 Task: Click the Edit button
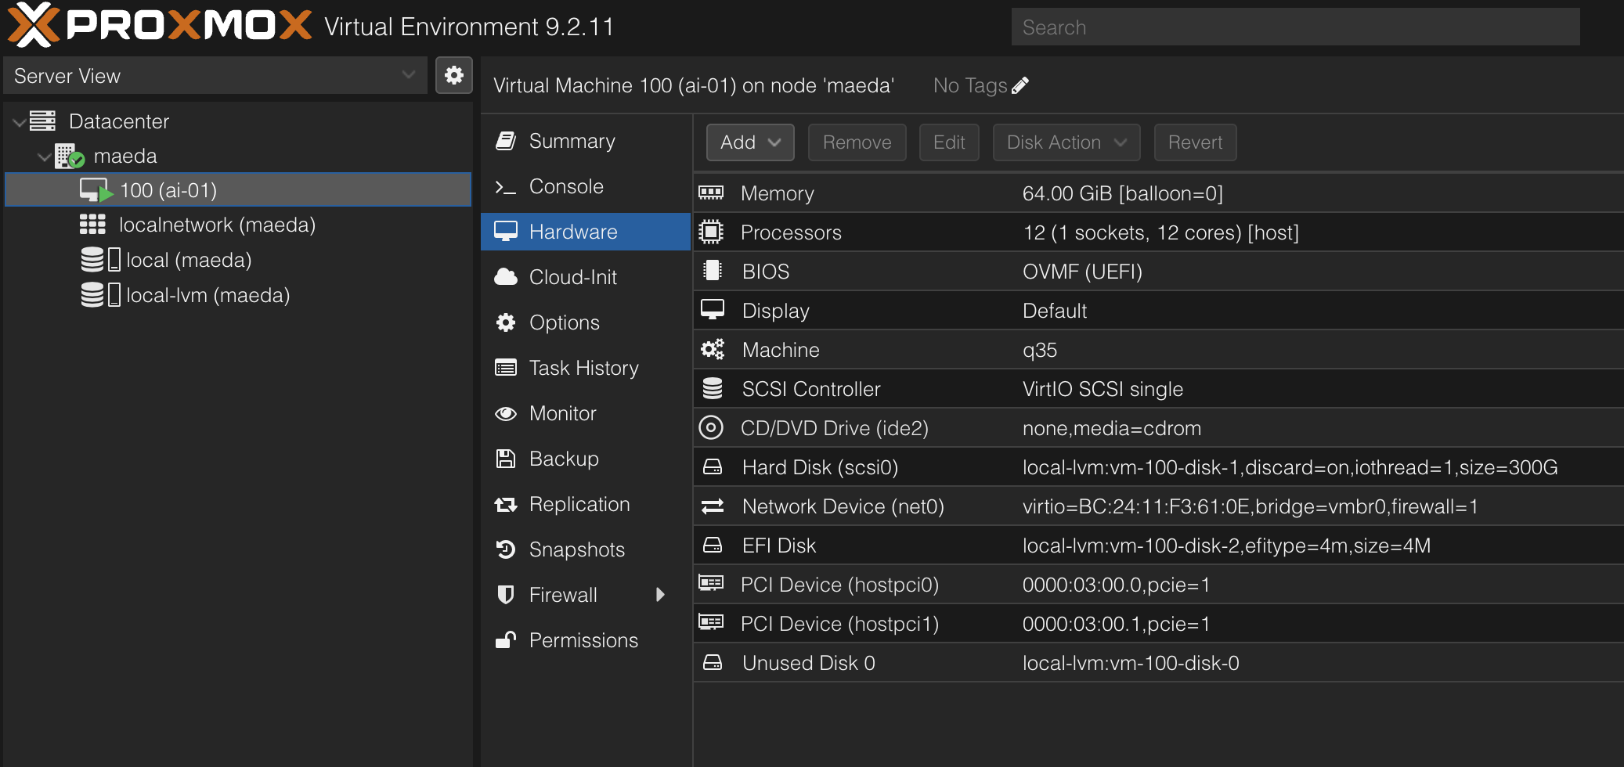949,142
